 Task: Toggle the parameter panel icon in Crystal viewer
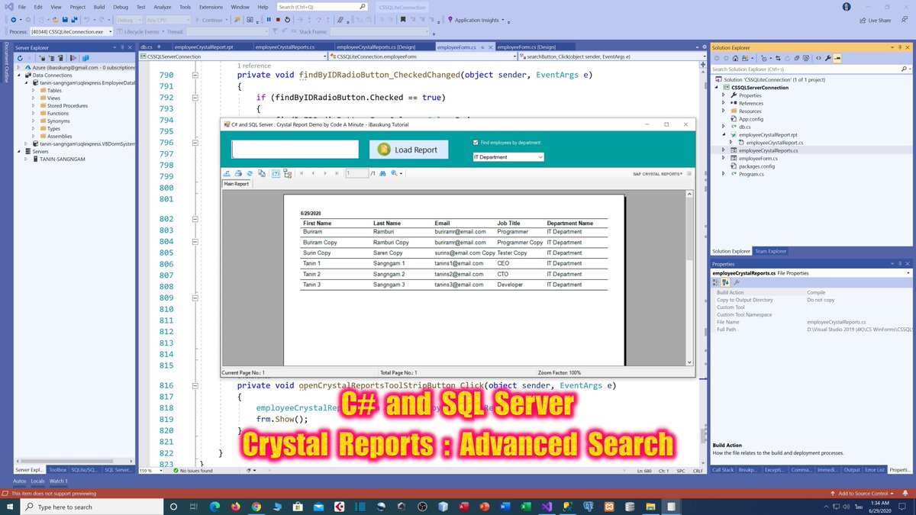[x=276, y=173]
